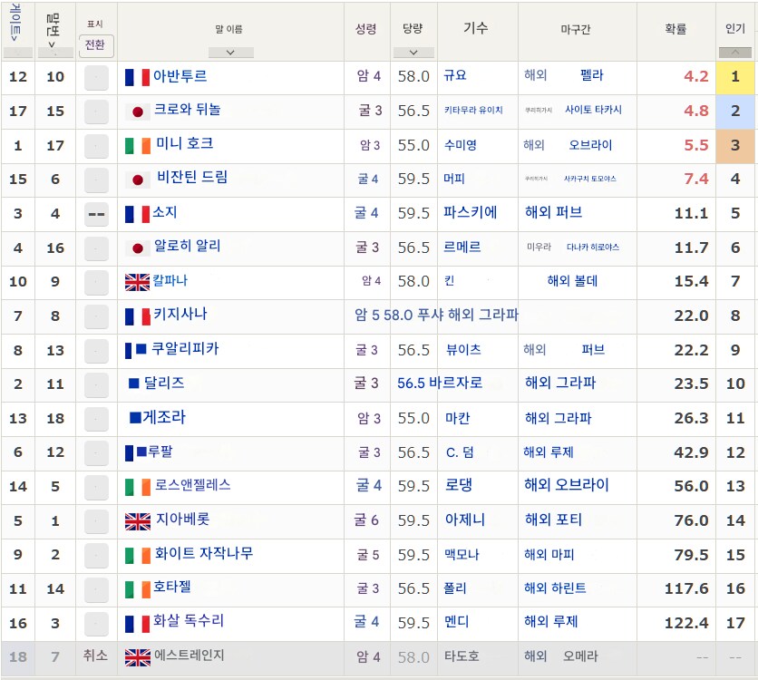Viewport: 758px width, 680px height.
Task: Select the highlighted popularity rank 1 cell
Action: [x=735, y=79]
